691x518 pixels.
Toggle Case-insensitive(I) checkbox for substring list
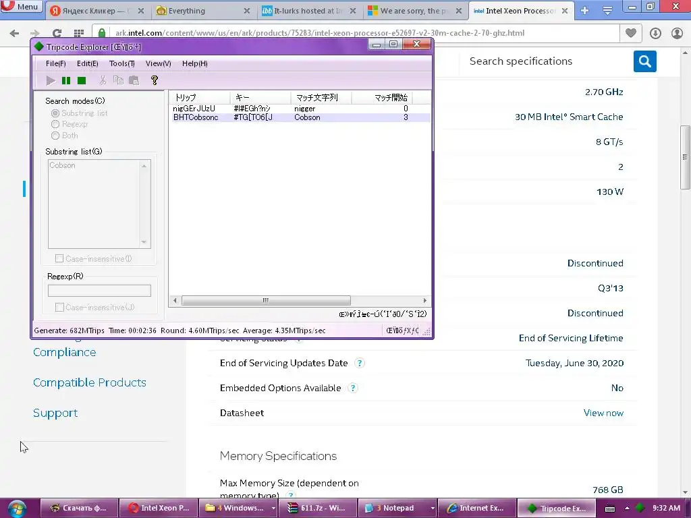(x=59, y=258)
